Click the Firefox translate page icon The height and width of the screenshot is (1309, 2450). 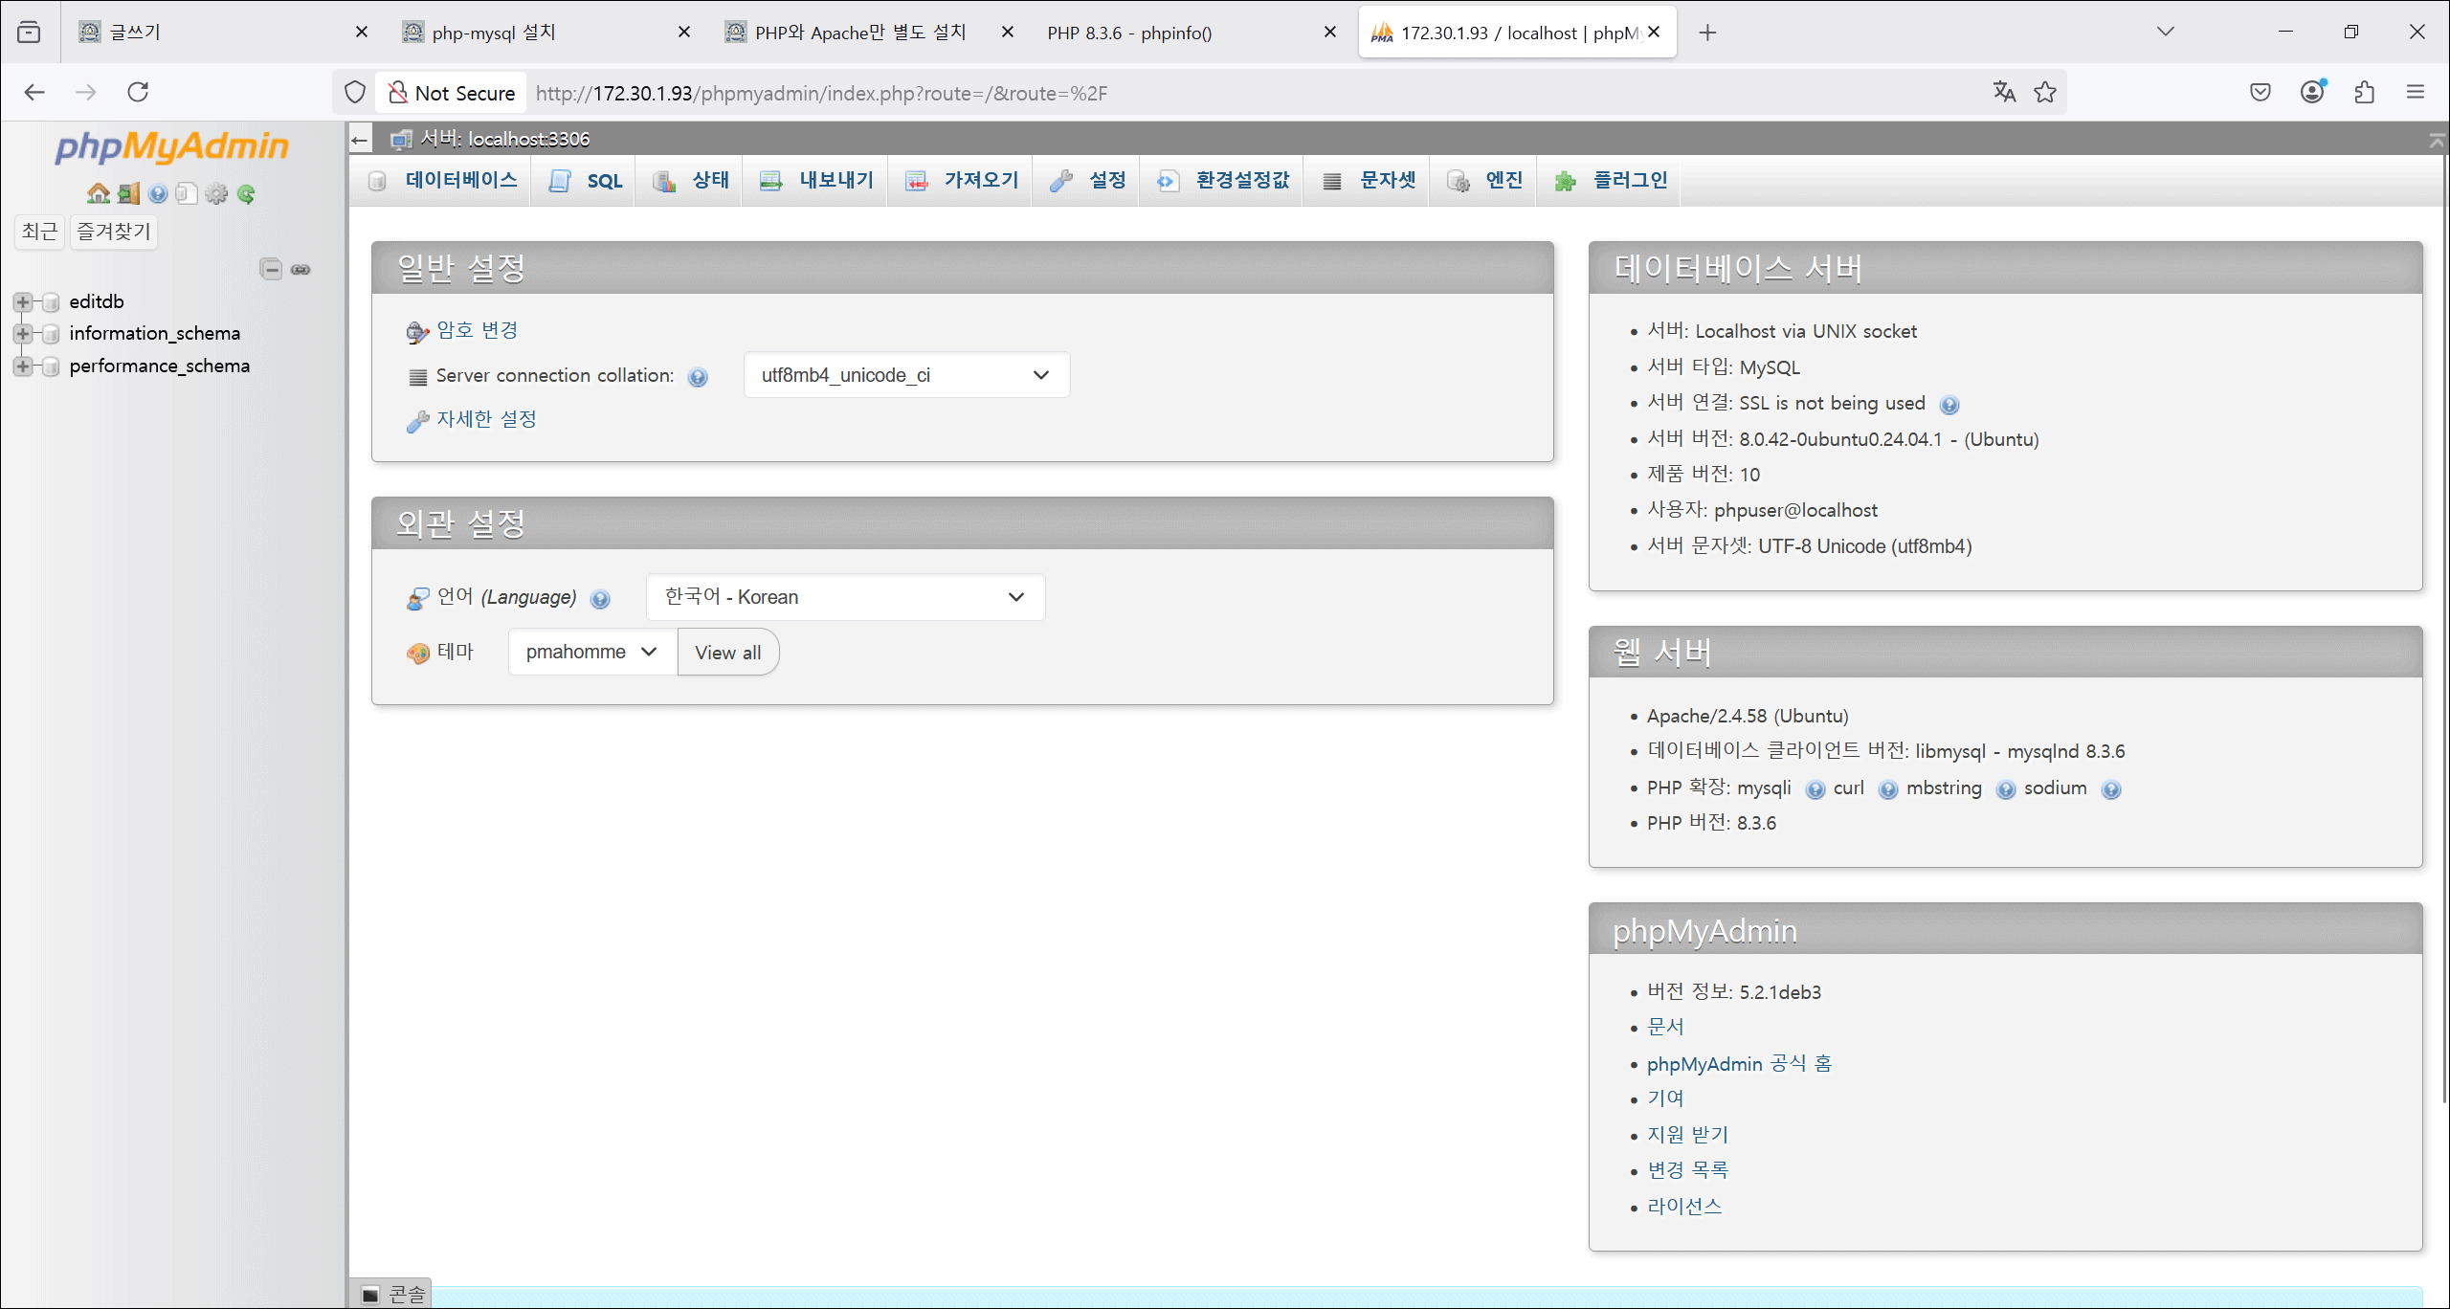[2004, 92]
